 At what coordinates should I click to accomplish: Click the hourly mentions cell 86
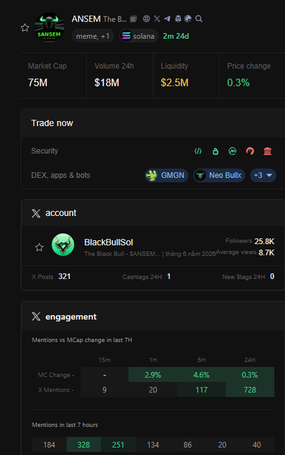coord(187,444)
